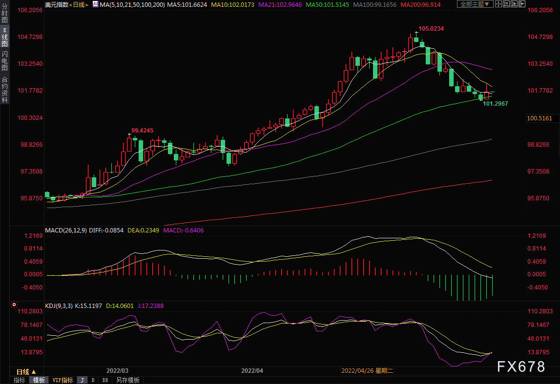Click the MA(5,10,21,50,100,200) parameters label
The width and height of the screenshot is (560, 384).
[x=132, y=5]
